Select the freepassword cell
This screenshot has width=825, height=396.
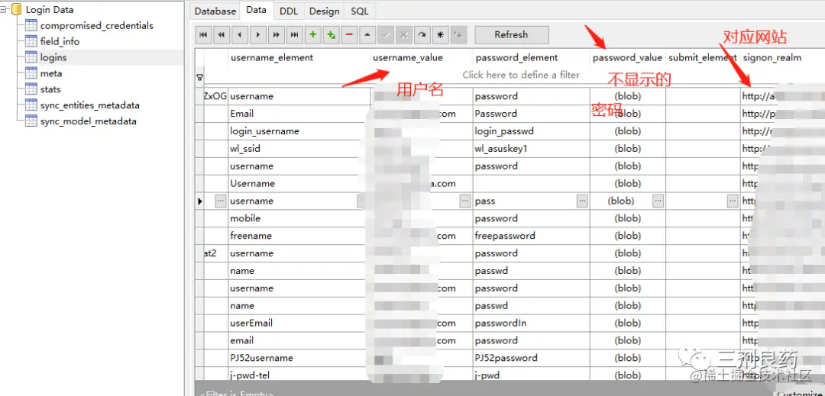pyautogui.click(x=532, y=236)
